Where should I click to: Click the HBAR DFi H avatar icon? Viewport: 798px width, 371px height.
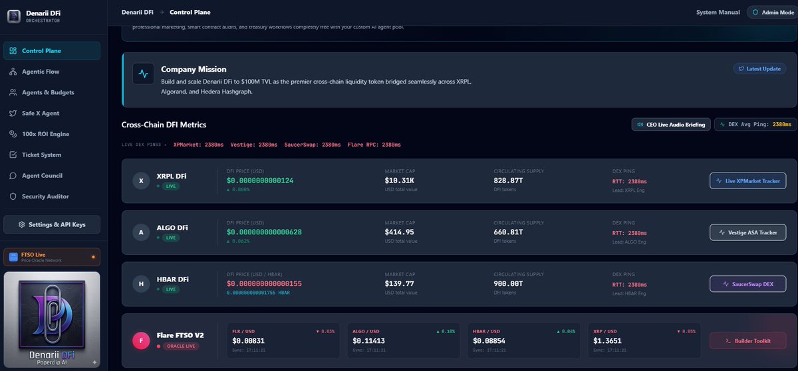coord(141,283)
